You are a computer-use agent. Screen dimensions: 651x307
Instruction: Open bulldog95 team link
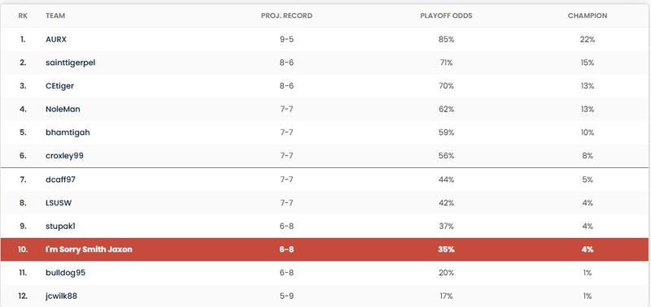point(66,273)
